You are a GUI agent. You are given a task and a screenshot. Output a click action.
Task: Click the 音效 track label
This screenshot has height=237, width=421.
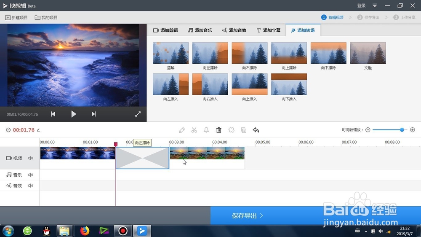[14, 186]
